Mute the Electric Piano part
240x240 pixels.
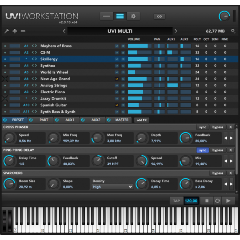click(x=117, y=92)
